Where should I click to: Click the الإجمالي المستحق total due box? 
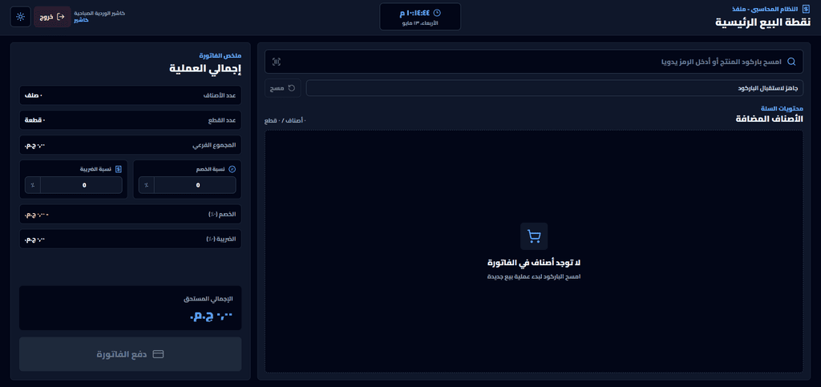tap(131, 308)
